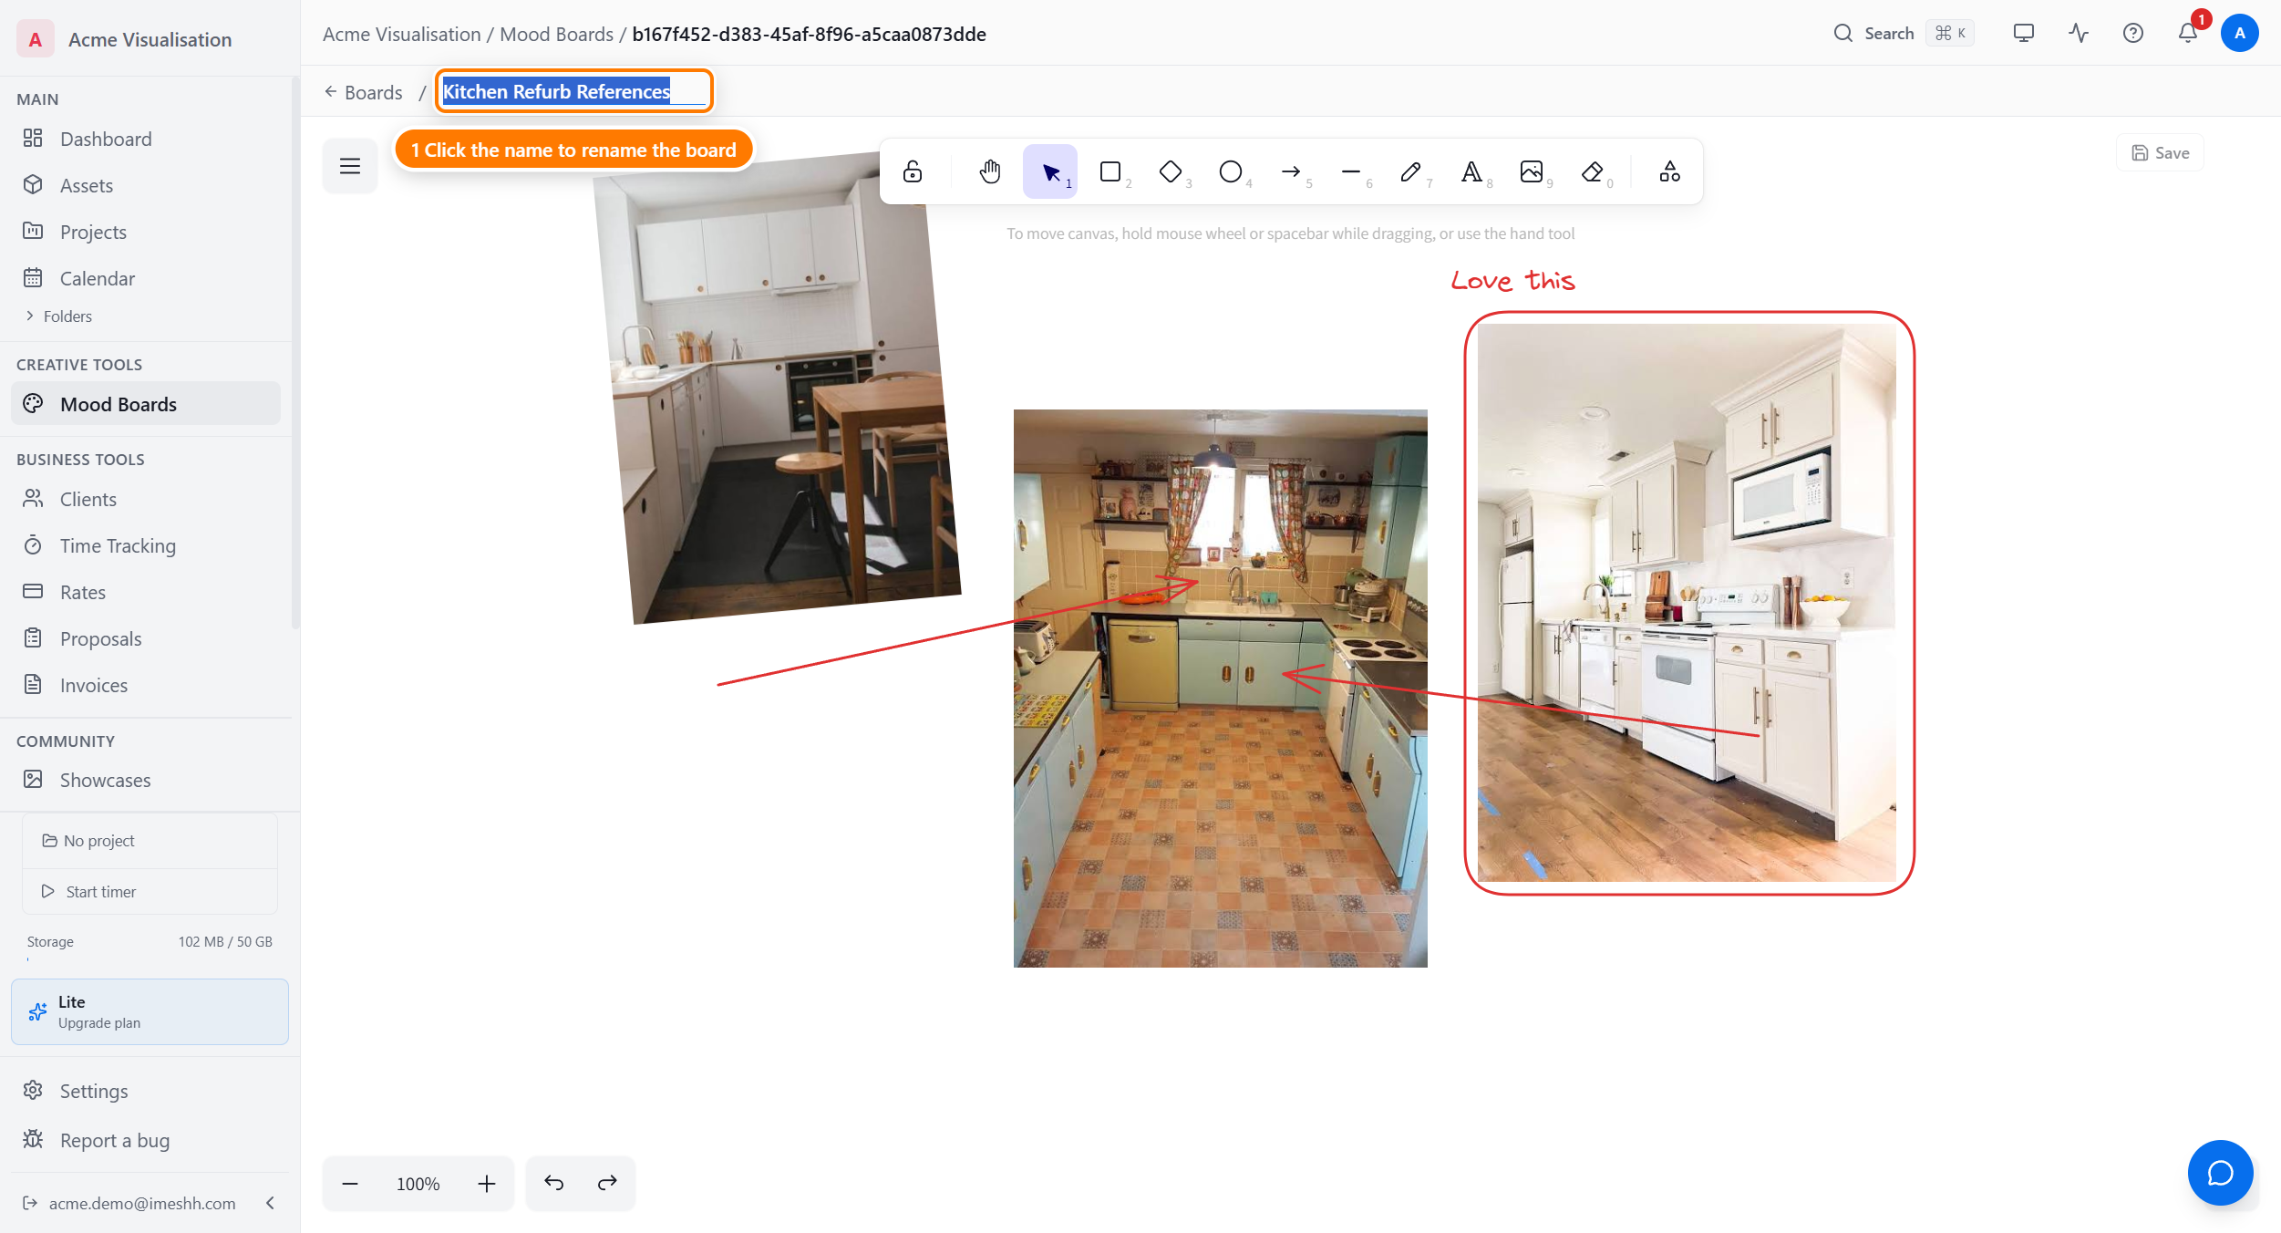Open the activity pulse icon
This screenshot has width=2281, height=1233.
(2079, 34)
